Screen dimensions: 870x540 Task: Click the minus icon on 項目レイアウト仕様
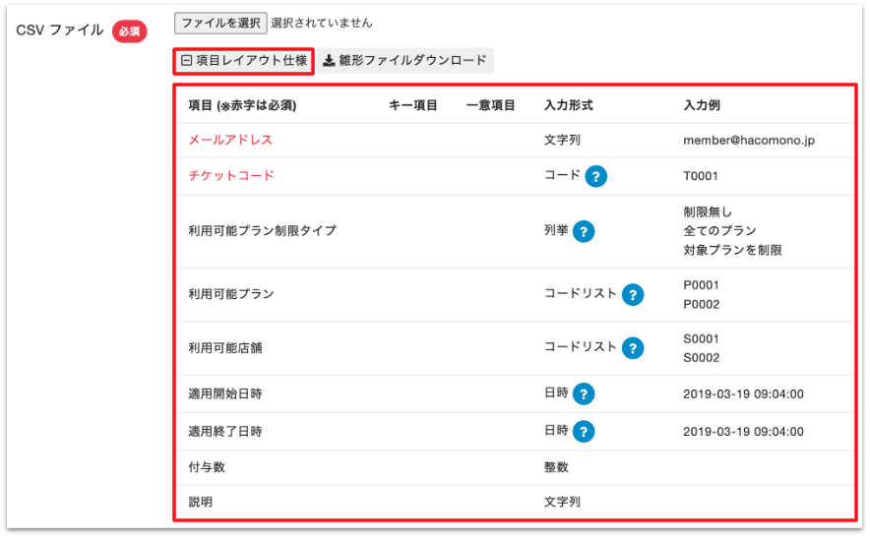pos(186,61)
